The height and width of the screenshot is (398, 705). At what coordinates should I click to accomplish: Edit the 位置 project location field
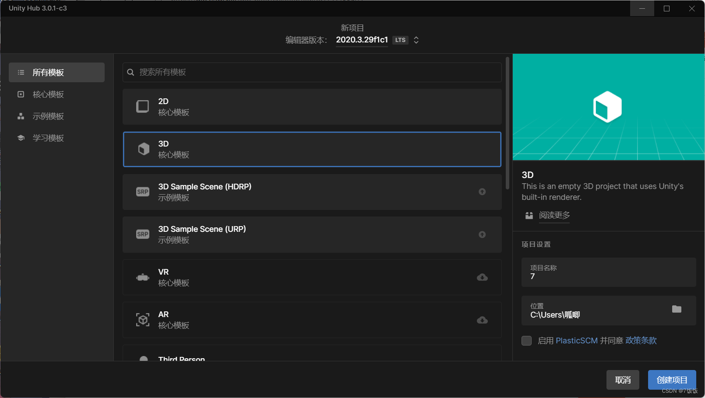(x=609, y=311)
